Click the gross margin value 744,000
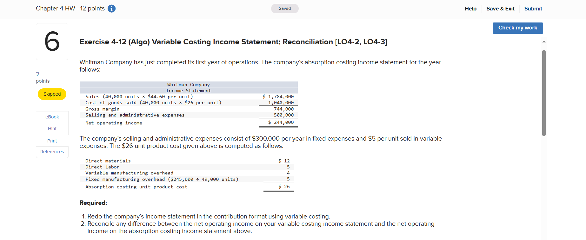The width and height of the screenshot is (586, 240). coord(284,109)
